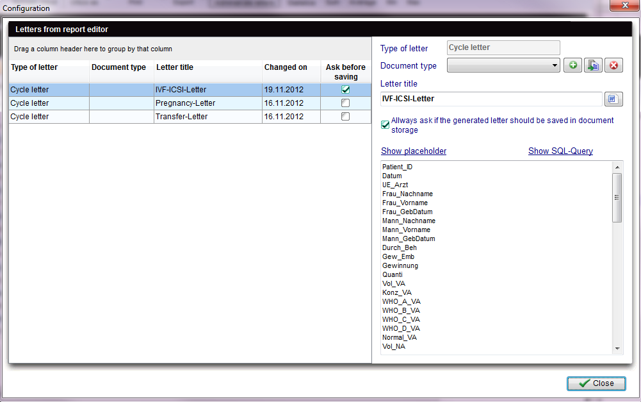The image size is (641, 402).
Task: Select WHO_D_VA placeholder
Action: click(401, 329)
